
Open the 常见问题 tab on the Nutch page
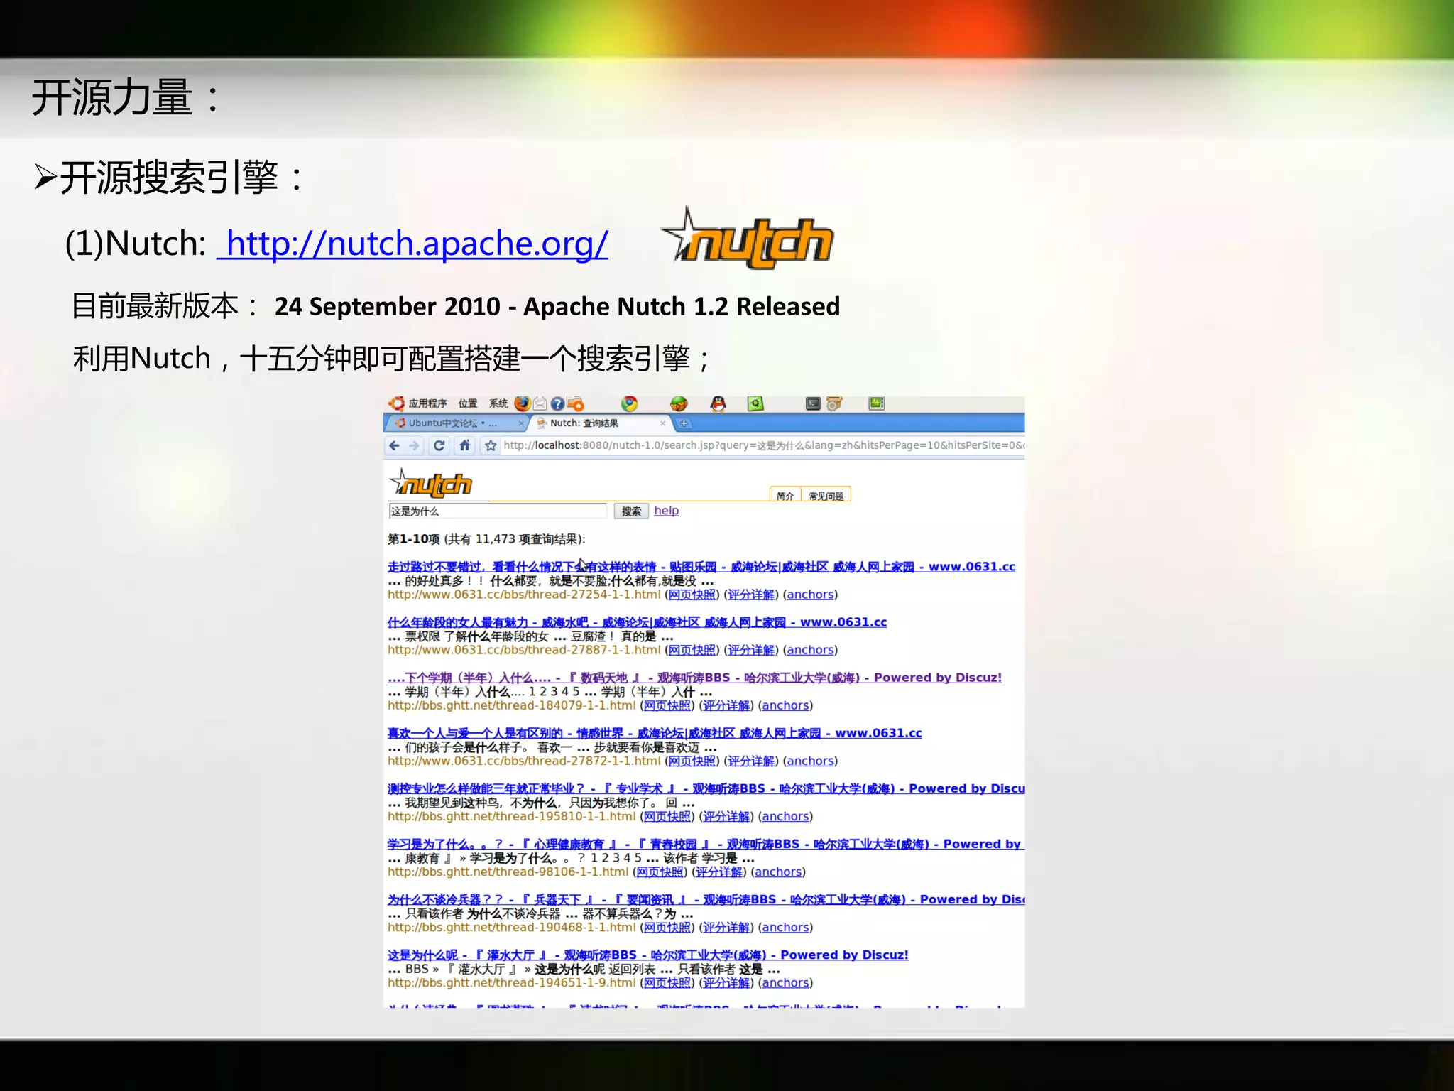click(x=826, y=496)
